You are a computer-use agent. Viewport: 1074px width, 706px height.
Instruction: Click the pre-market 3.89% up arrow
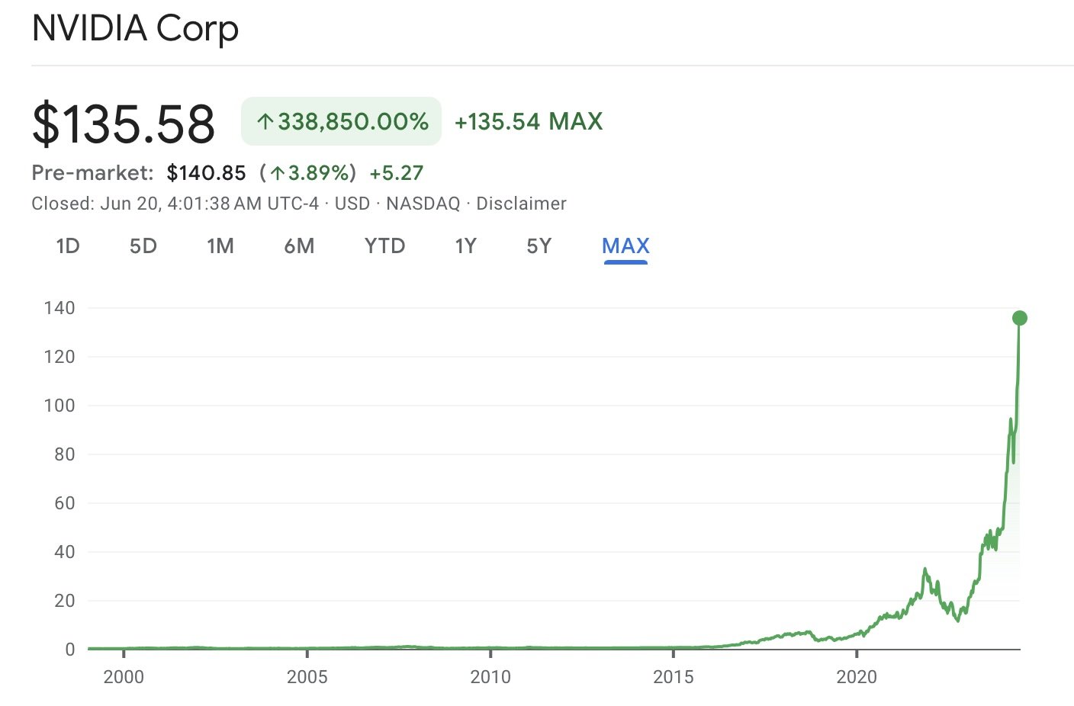(x=278, y=173)
